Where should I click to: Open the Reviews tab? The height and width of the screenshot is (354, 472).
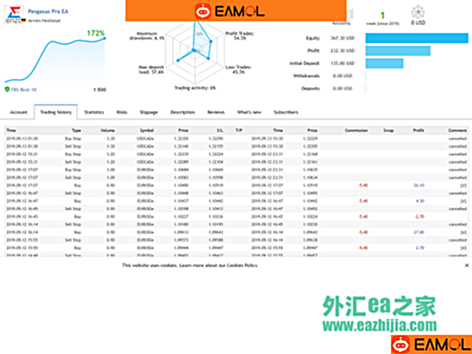point(216,112)
